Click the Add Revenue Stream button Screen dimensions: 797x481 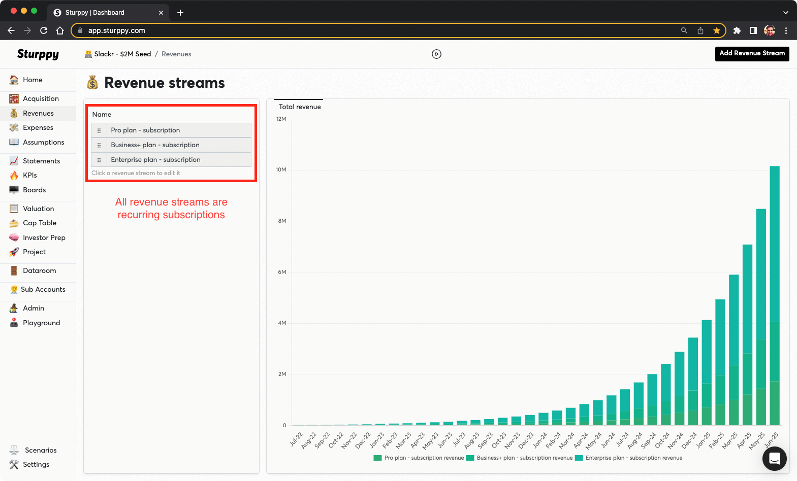pyautogui.click(x=752, y=54)
